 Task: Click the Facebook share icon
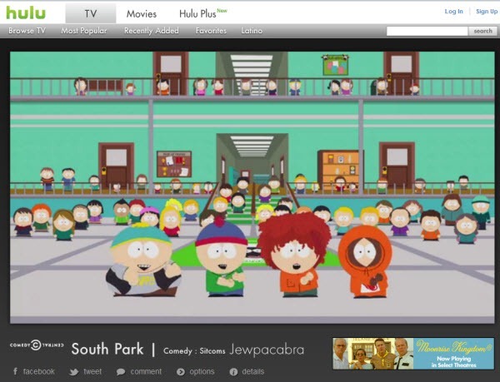pos(15,371)
